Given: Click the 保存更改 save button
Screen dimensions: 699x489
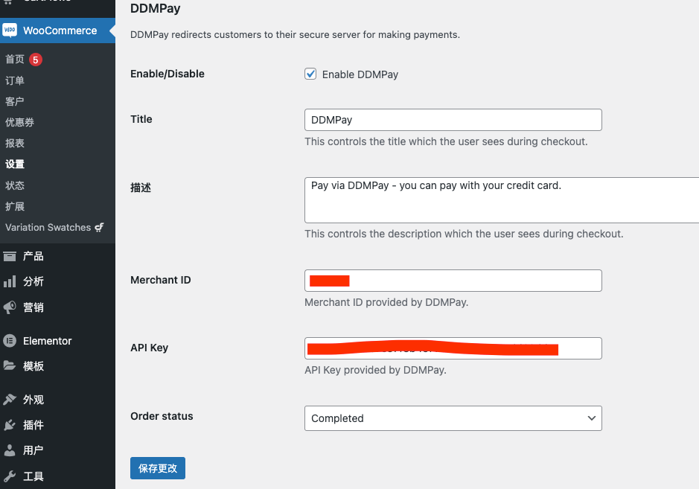Looking at the screenshot, I should pos(158,468).
